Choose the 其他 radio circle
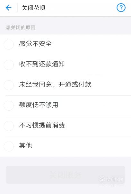This screenshot has width=131, height=194. point(9,146)
